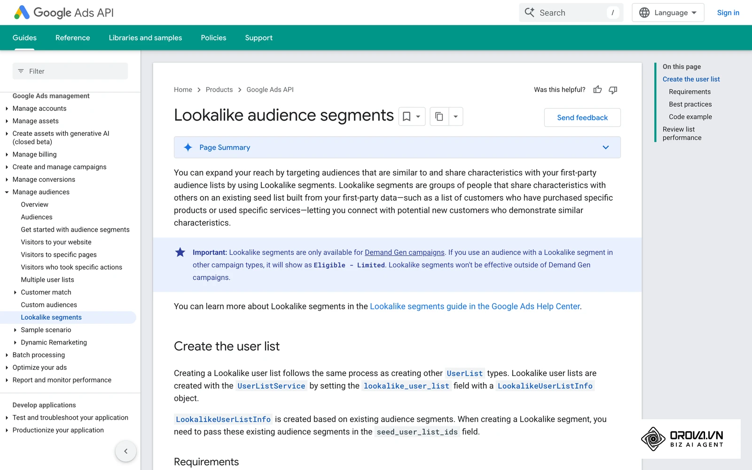The image size is (752, 470).
Task: Collapse the sidebar with the chevron button
Action: pos(125,451)
